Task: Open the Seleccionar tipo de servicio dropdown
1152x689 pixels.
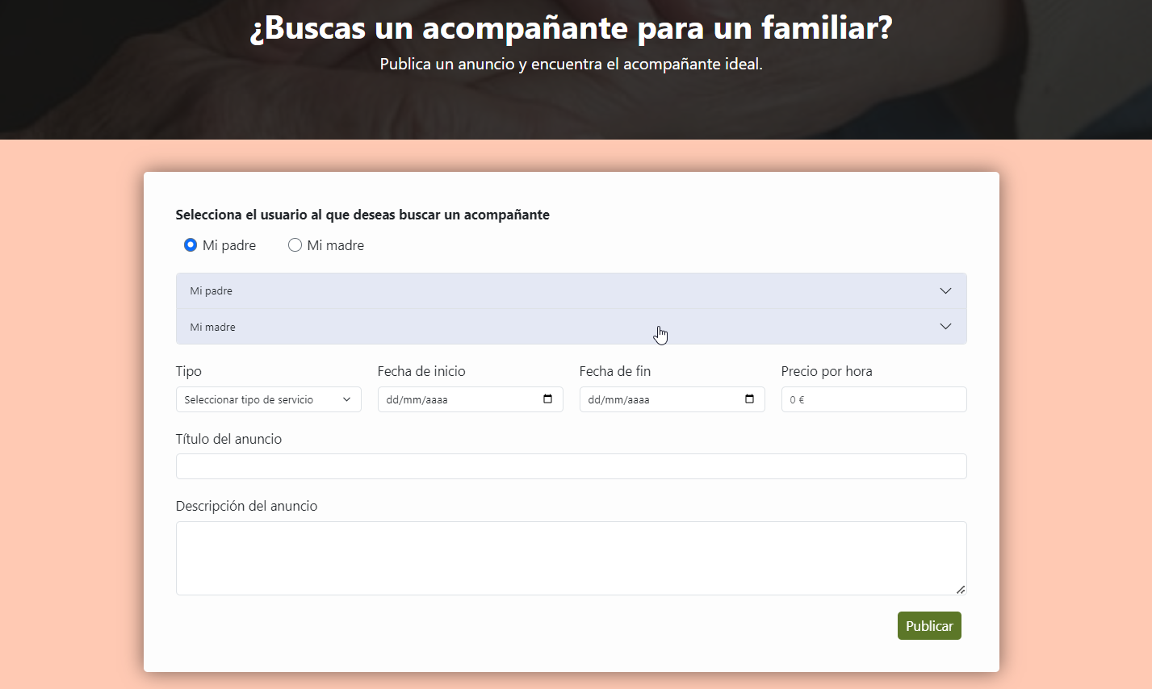Action: [268, 399]
